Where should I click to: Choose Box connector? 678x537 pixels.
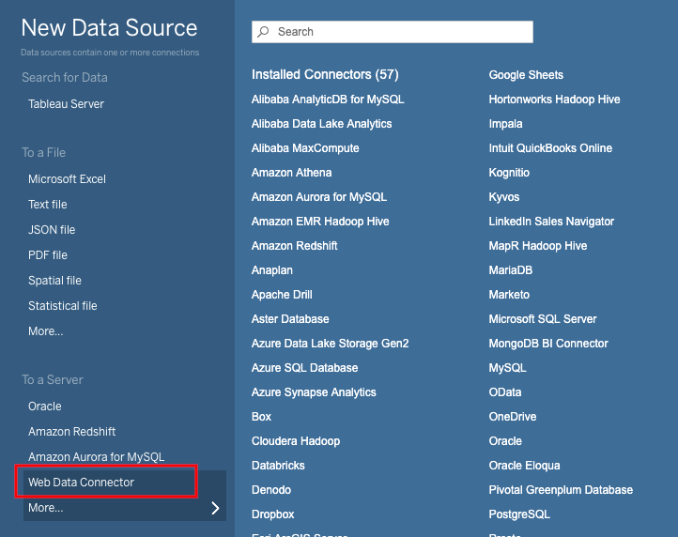click(x=261, y=417)
